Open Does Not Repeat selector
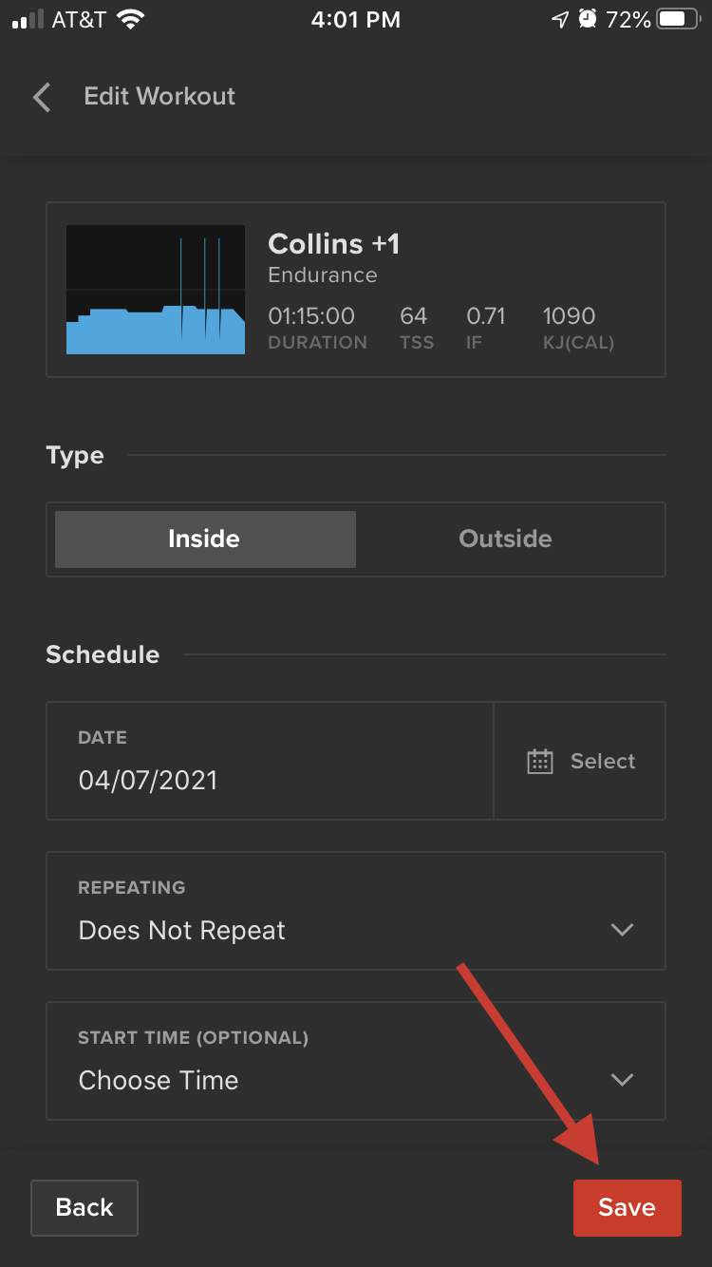Screen dimensions: 712x1267 pos(356,911)
